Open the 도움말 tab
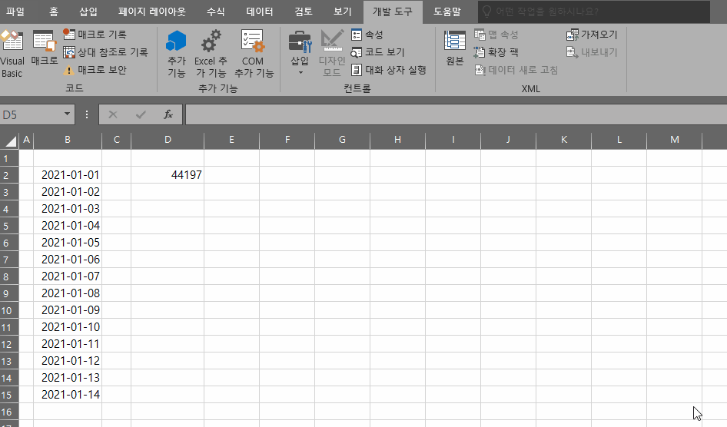727x427 pixels. 447,12
